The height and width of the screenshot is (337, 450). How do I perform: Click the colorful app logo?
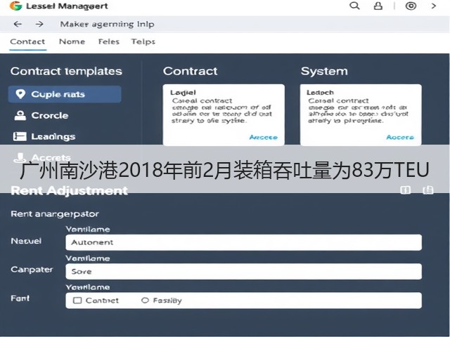click(15, 6)
